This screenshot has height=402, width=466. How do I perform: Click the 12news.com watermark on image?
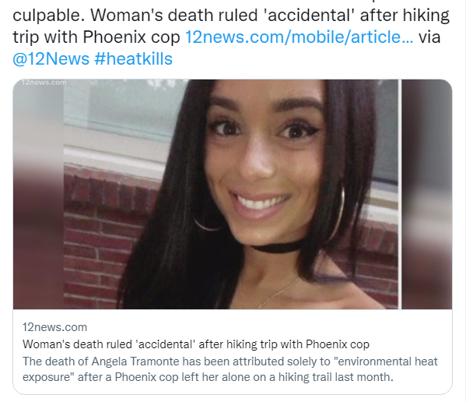(x=44, y=83)
